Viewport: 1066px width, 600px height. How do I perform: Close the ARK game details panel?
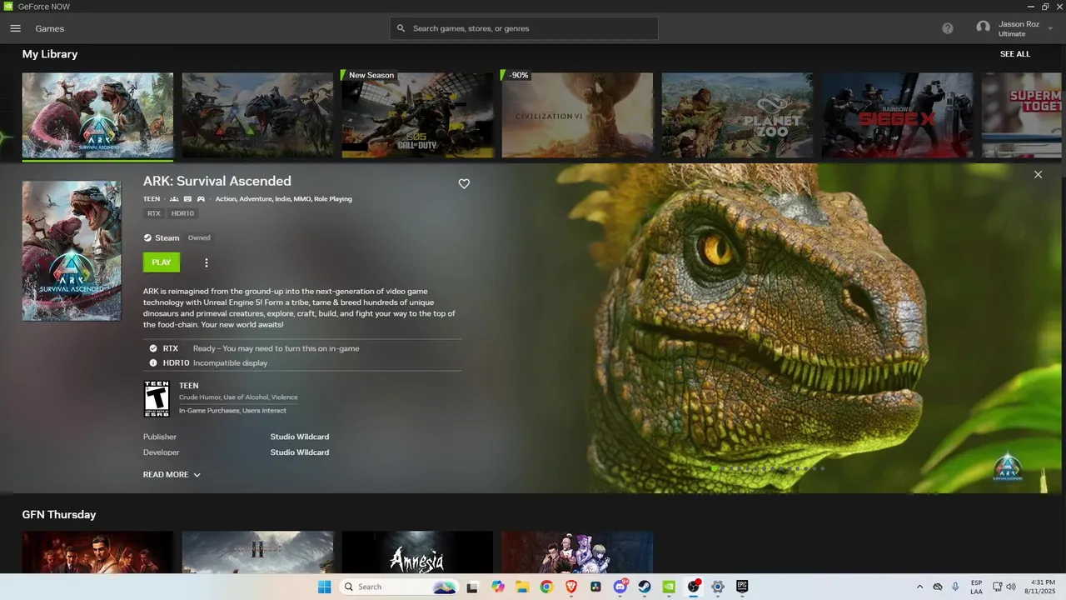click(x=1038, y=174)
